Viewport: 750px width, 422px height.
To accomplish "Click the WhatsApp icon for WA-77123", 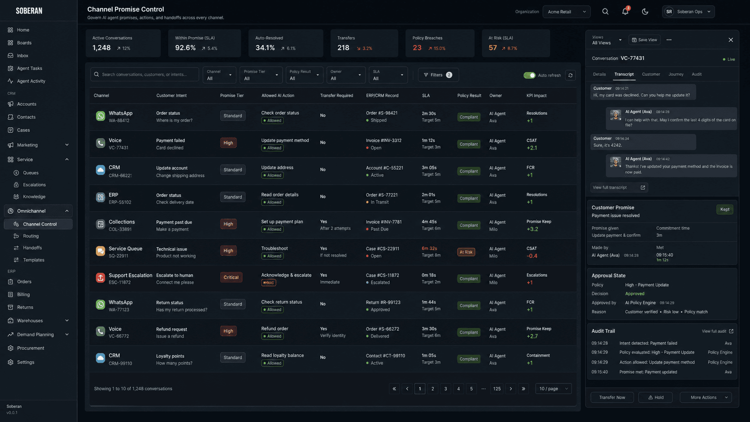I will click(100, 305).
